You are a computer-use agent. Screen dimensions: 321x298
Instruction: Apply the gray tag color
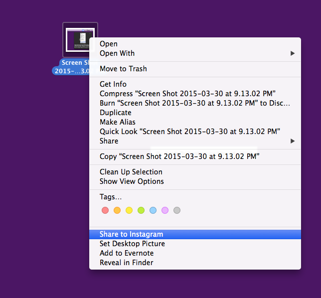[177, 210]
